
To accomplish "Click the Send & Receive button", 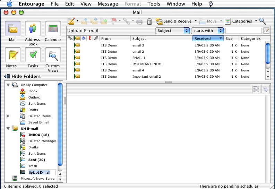I will pos(173,21).
